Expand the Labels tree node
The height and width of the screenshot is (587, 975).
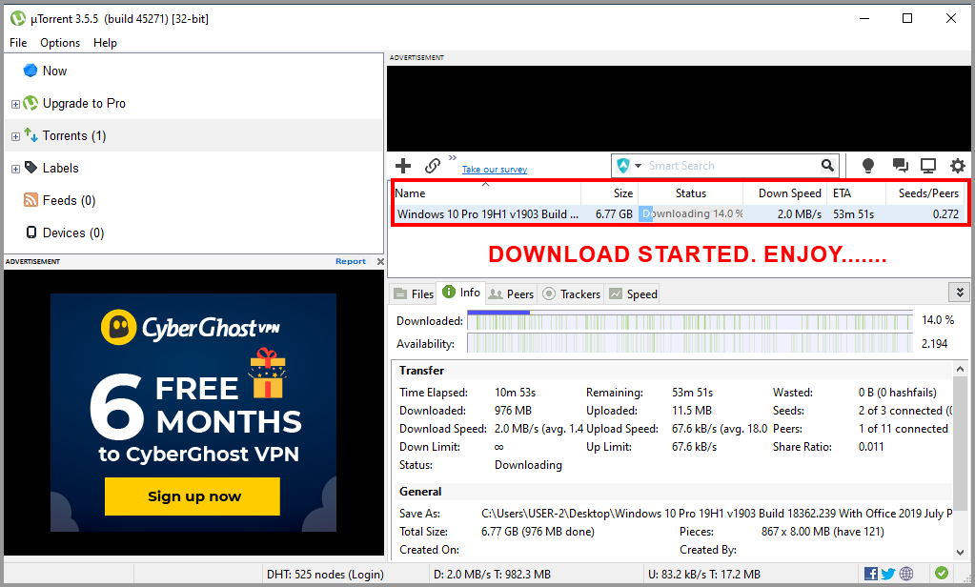[15, 169]
